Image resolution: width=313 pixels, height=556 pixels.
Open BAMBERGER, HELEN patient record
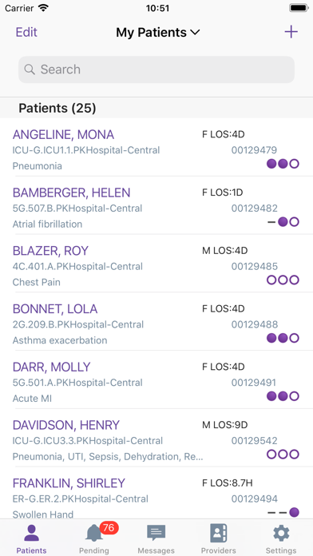[156, 205]
